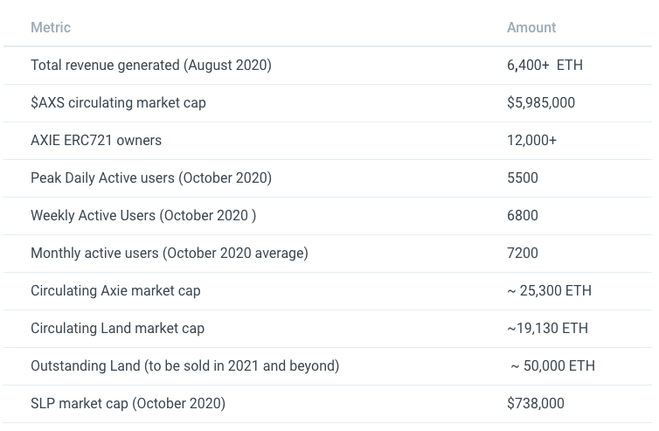Click the Metric column header
The height and width of the screenshot is (431, 659).
coord(51,28)
